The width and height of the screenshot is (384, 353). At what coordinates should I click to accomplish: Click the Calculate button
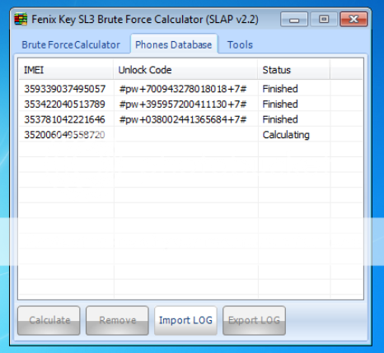coord(49,320)
